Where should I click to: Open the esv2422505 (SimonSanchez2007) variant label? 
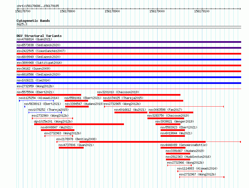(x=41, y=51)
